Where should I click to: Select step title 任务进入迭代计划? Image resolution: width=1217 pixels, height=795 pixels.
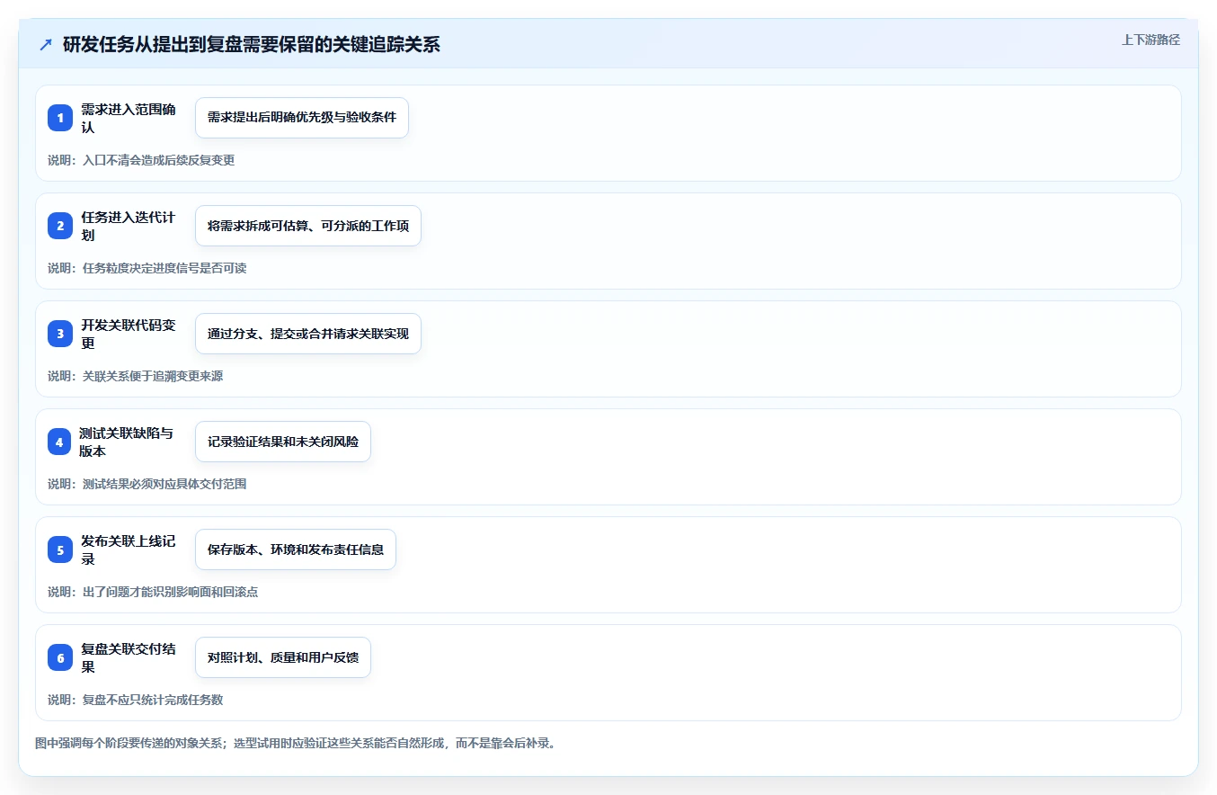[129, 226]
